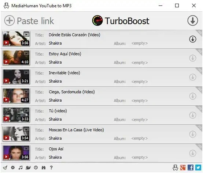Edit title 'Tú (video)'

(58, 111)
